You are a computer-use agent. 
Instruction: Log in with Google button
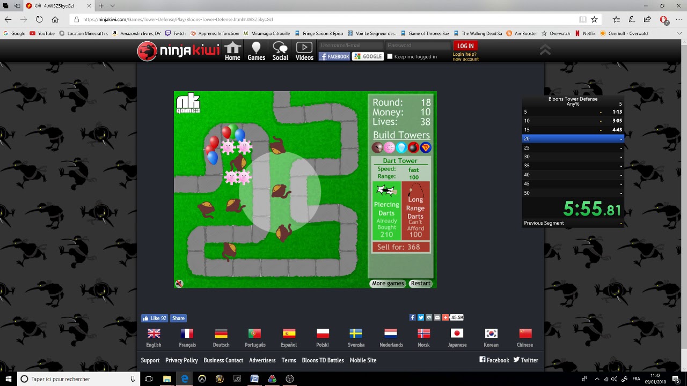(368, 56)
